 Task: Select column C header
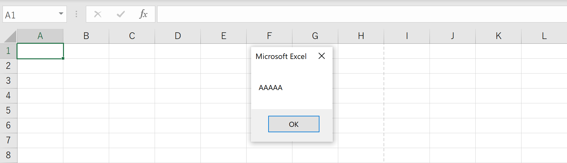(132, 36)
